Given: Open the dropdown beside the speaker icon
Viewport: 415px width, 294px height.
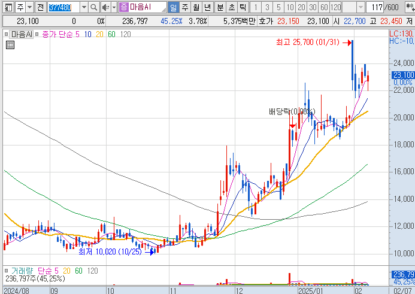Looking at the screenshot, I should [114, 7].
